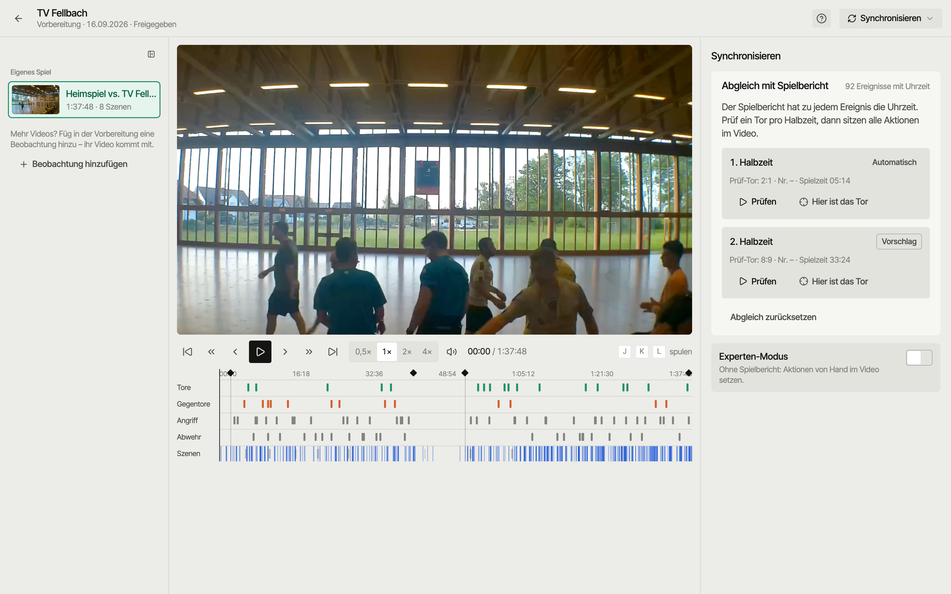
Task: Step one frame forward
Action: [x=285, y=351]
